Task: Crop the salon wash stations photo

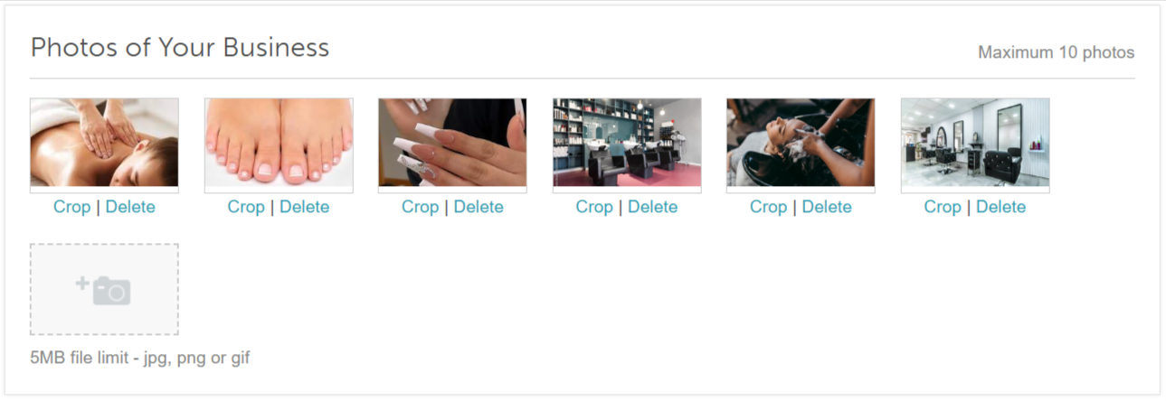Action: (x=594, y=207)
